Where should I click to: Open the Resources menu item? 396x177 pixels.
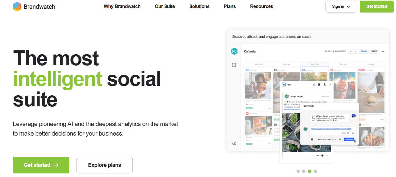[261, 6]
